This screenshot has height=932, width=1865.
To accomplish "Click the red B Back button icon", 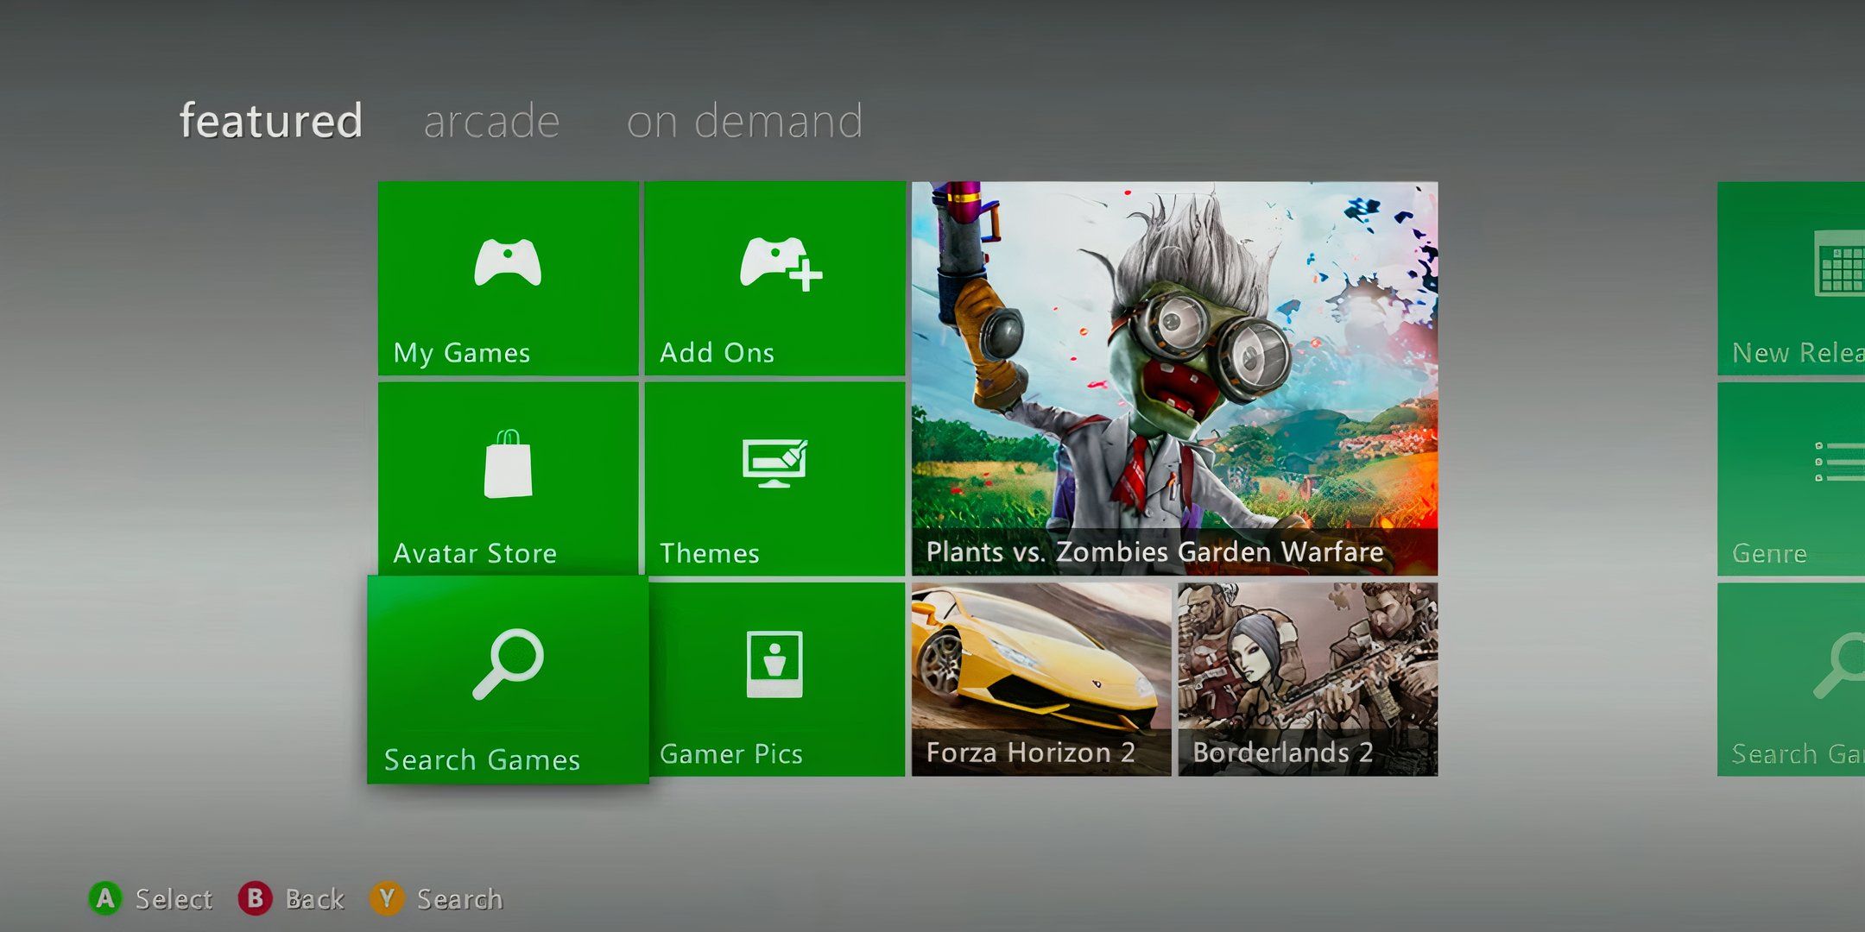I will (x=255, y=898).
